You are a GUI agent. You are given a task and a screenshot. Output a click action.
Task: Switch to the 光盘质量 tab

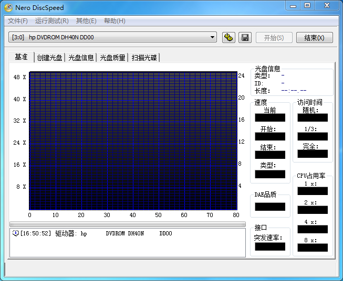pyautogui.click(x=113, y=58)
